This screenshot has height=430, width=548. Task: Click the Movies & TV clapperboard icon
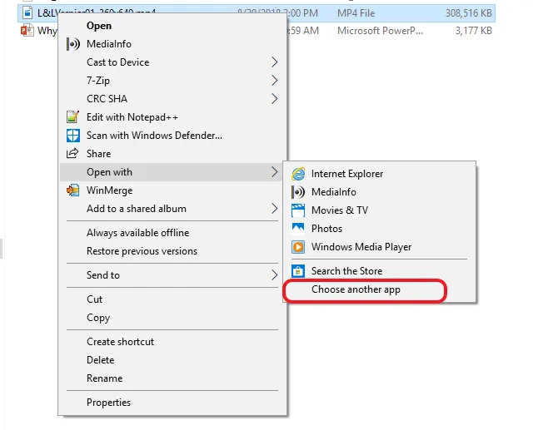click(298, 210)
